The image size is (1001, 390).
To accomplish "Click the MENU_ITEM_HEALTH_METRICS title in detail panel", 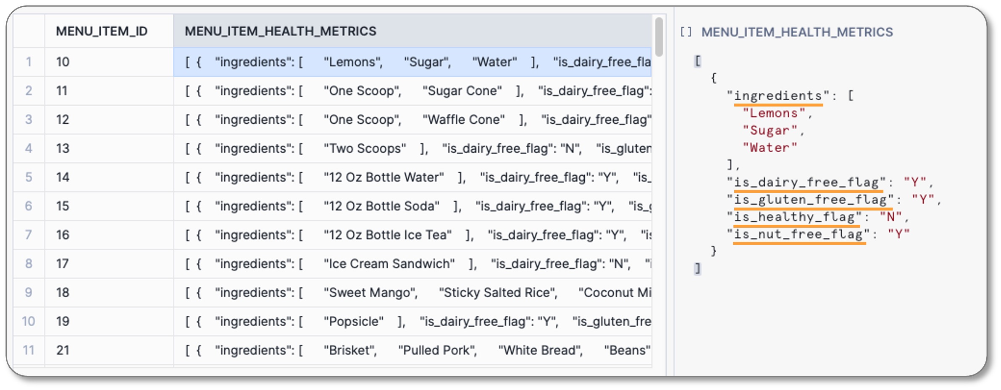I will (x=797, y=32).
